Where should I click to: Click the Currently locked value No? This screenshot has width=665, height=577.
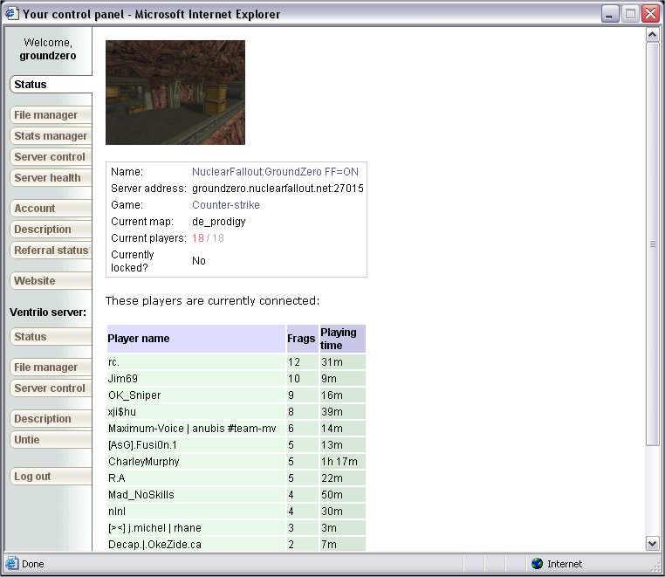tap(198, 260)
